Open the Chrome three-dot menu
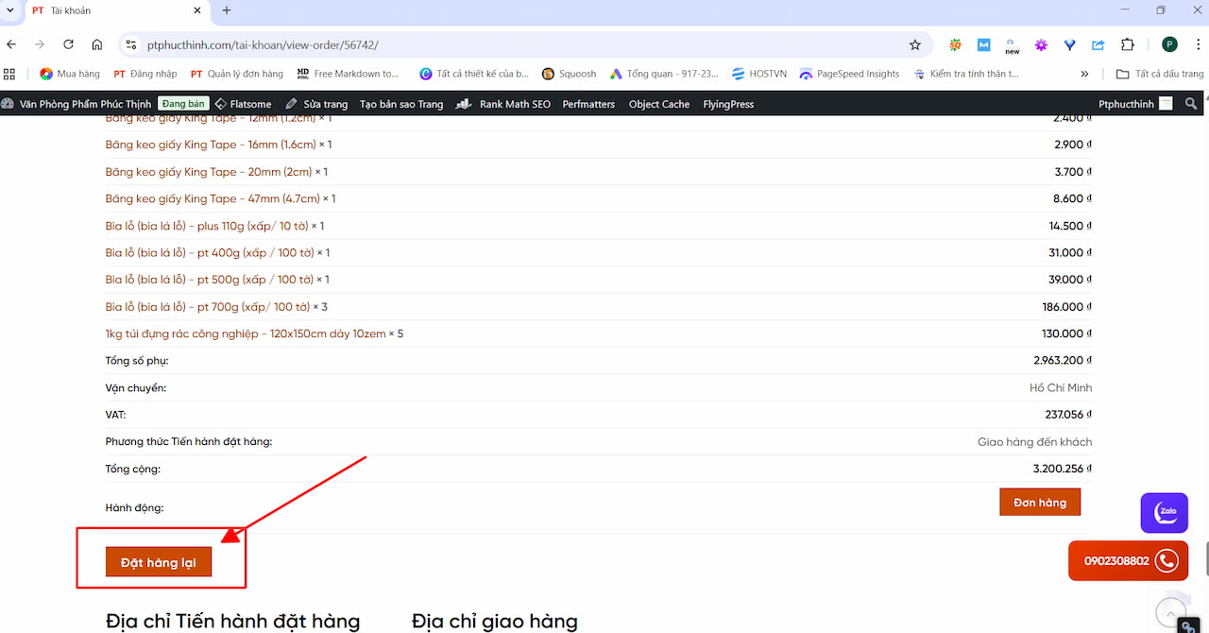 point(1196,44)
